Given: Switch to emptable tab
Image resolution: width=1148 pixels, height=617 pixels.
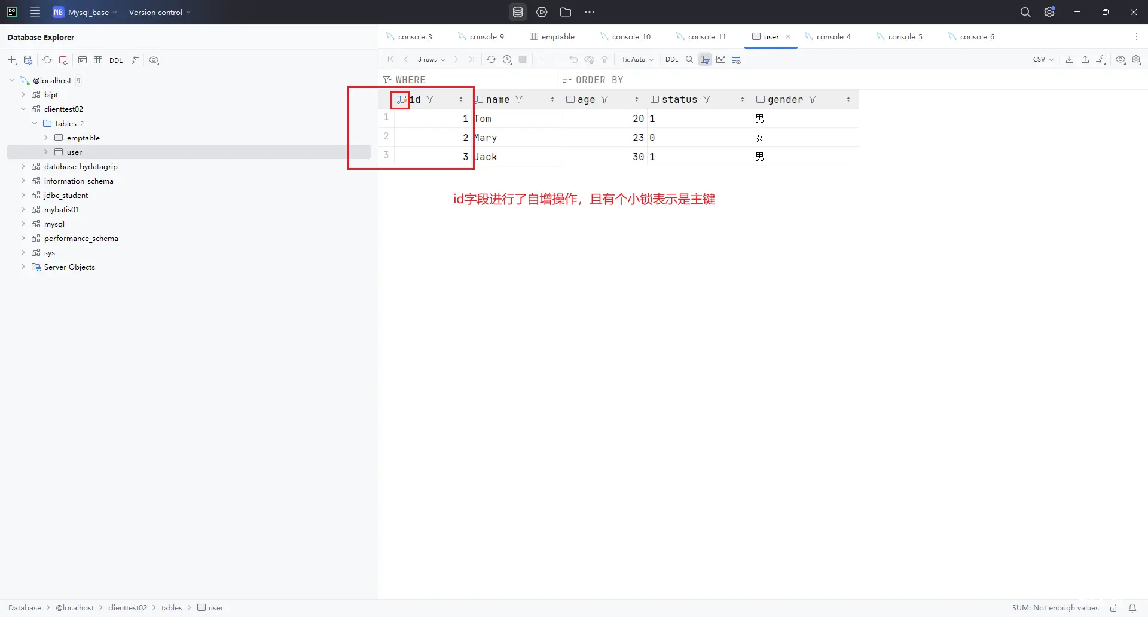Looking at the screenshot, I should click(552, 36).
